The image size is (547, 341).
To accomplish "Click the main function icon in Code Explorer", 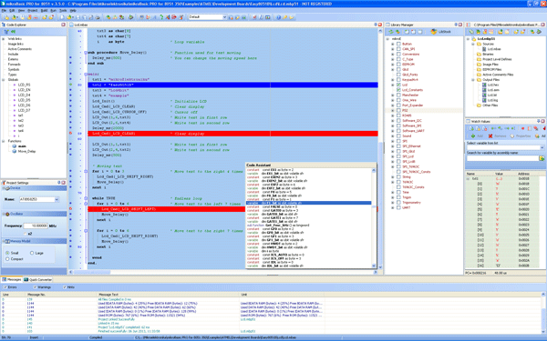I will pos(15,146).
